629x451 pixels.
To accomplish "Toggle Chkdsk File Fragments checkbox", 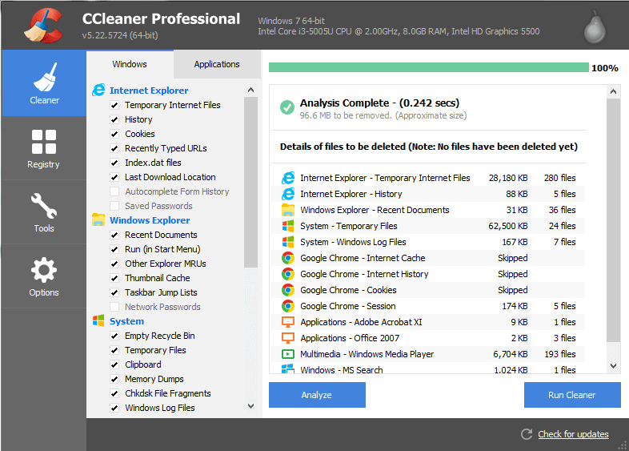I will (x=114, y=393).
